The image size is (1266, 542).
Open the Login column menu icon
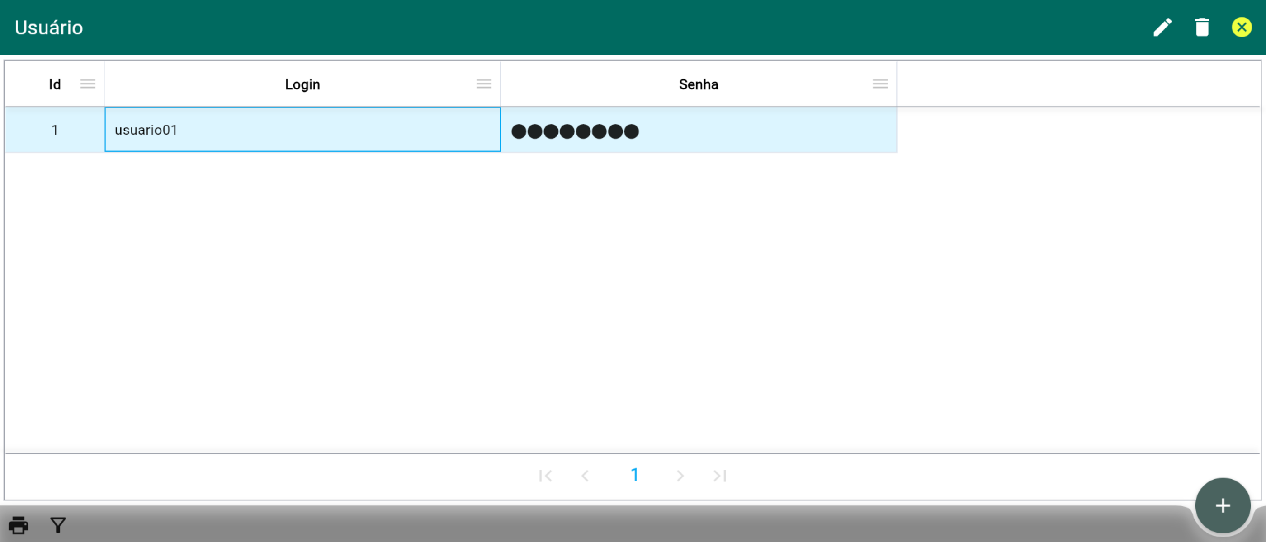pos(484,84)
